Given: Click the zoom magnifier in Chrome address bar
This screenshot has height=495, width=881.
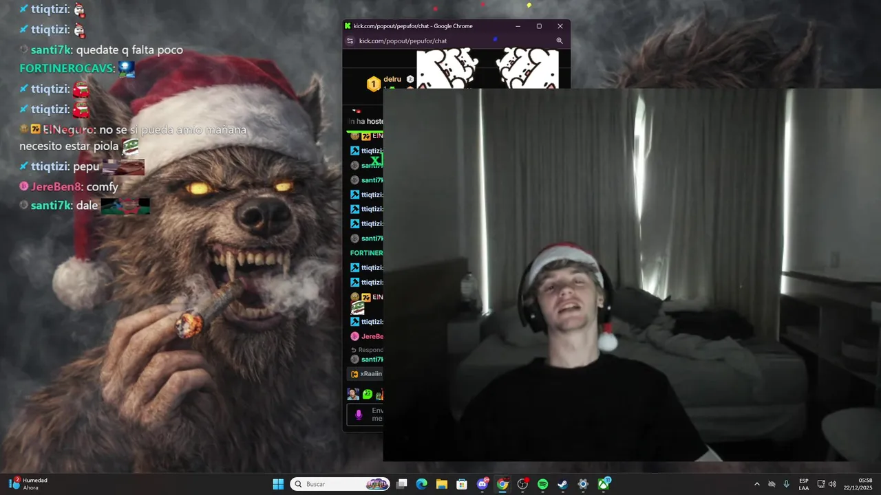Looking at the screenshot, I should [560, 41].
